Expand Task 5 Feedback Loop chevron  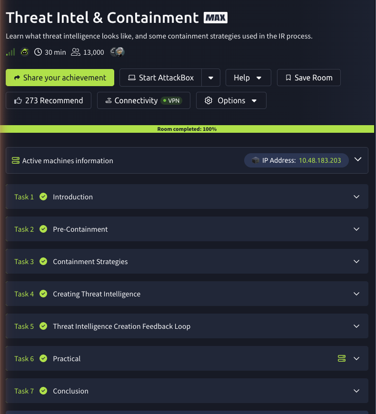tap(356, 326)
